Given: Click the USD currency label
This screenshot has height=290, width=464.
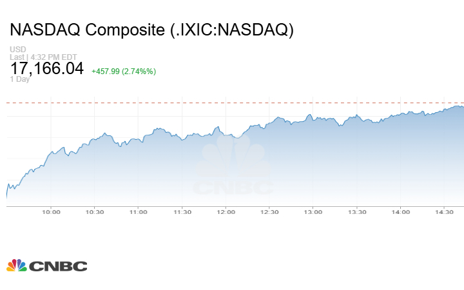Looking at the screenshot, I should pyautogui.click(x=17, y=50).
